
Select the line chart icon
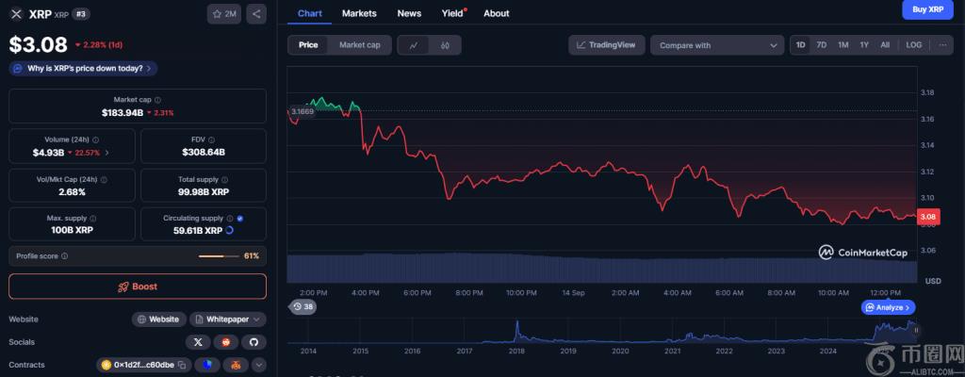pyautogui.click(x=414, y=45)
